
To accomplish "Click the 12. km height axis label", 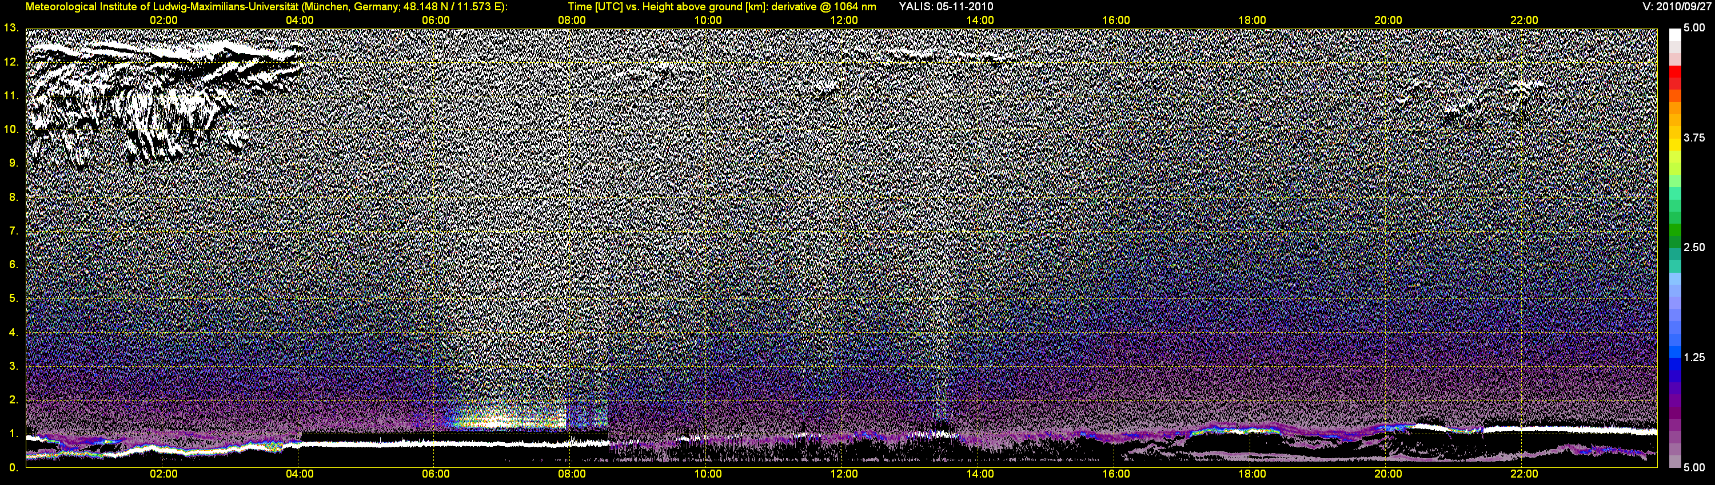I will click(11, 62).
